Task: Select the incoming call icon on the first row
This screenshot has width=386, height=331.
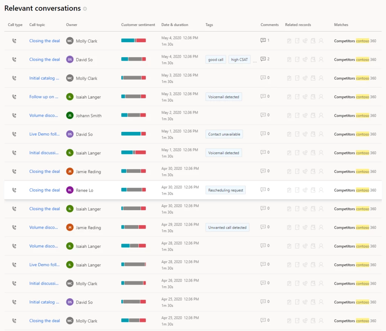Action: [14, 40]
